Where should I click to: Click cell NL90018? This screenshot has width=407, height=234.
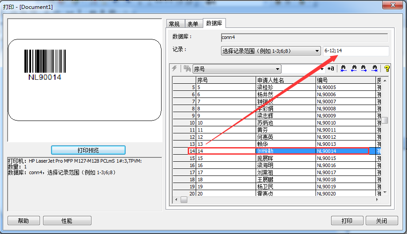click(x=345, y=179)
